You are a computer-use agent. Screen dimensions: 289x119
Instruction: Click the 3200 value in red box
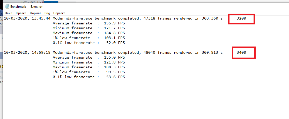[x=241, y=19]
